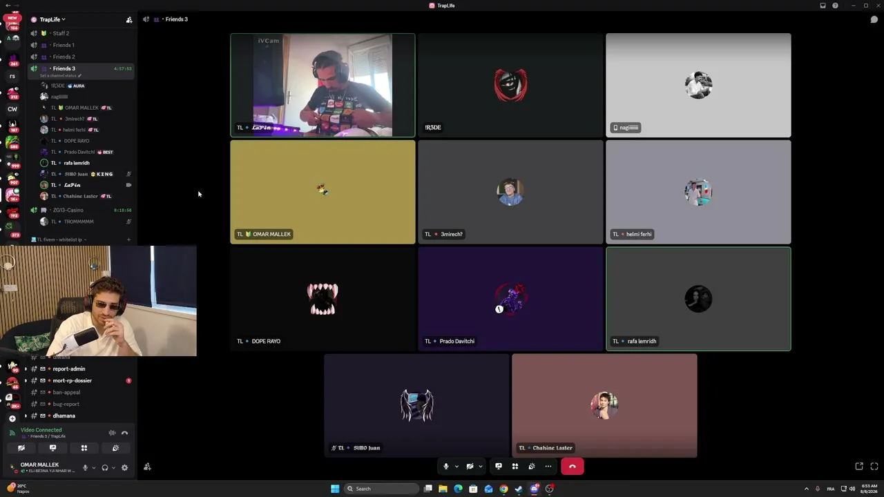Image resolution: width=884 pixels, height=497 pixels.
Task: Collapse the TL fivem - whitelist ip category
Action: pos(59,240)
